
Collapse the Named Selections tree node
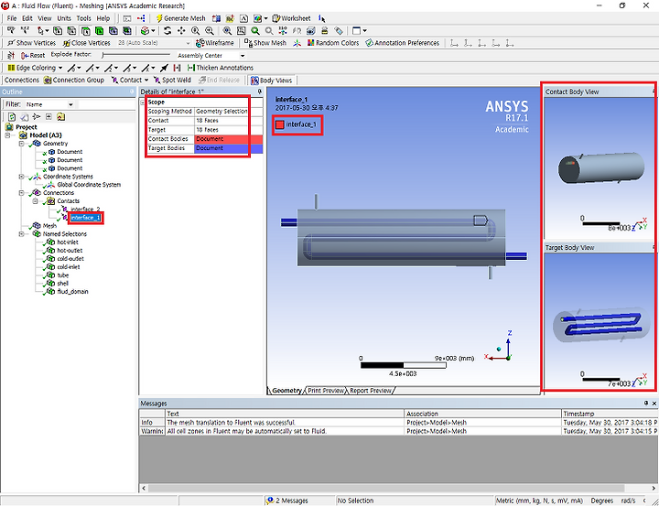[21, 233]
